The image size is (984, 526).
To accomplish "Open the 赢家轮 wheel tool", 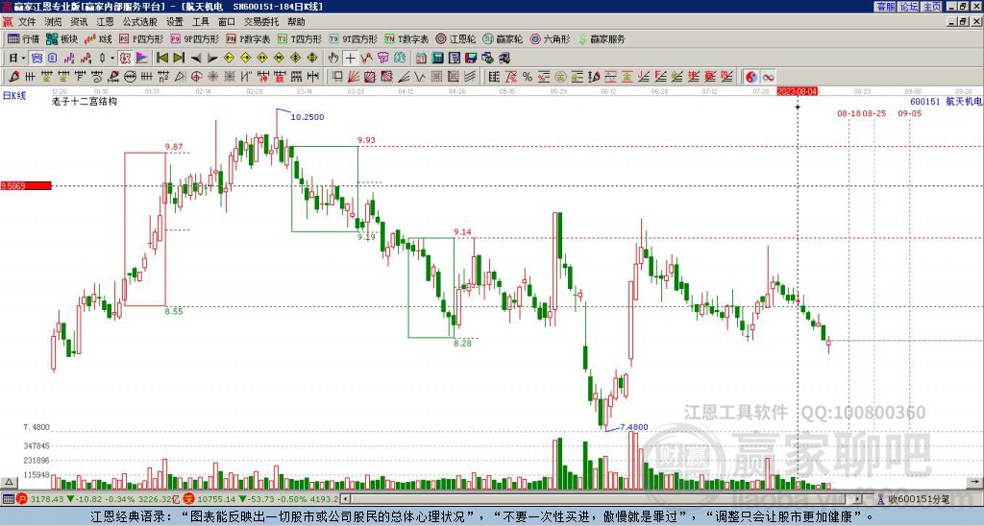I will point(503,38).
